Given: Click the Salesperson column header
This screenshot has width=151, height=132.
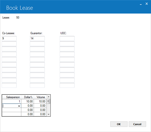Looking at the screenshot, I should point(12,97).
